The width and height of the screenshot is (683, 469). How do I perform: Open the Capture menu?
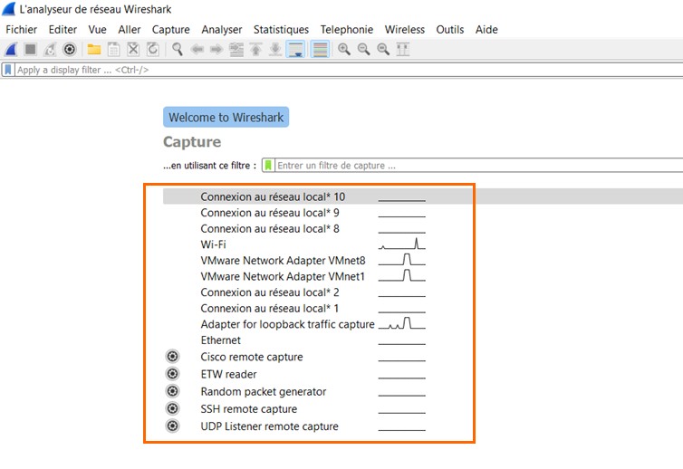170,30
